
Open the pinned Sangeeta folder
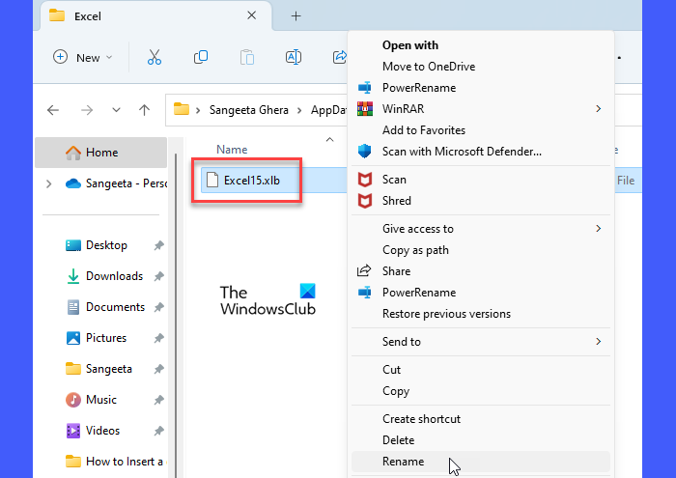point(99,369)
